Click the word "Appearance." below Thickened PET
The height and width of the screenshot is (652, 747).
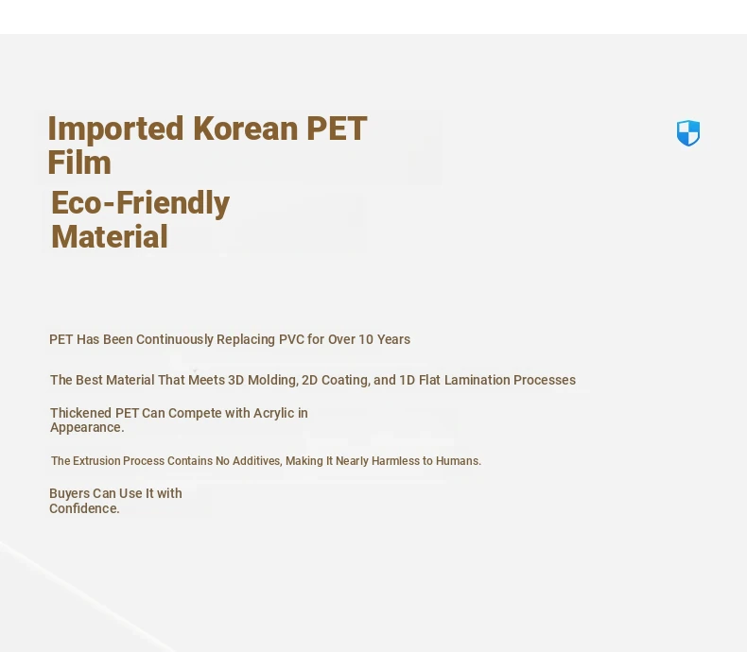[x=87, y=427]
